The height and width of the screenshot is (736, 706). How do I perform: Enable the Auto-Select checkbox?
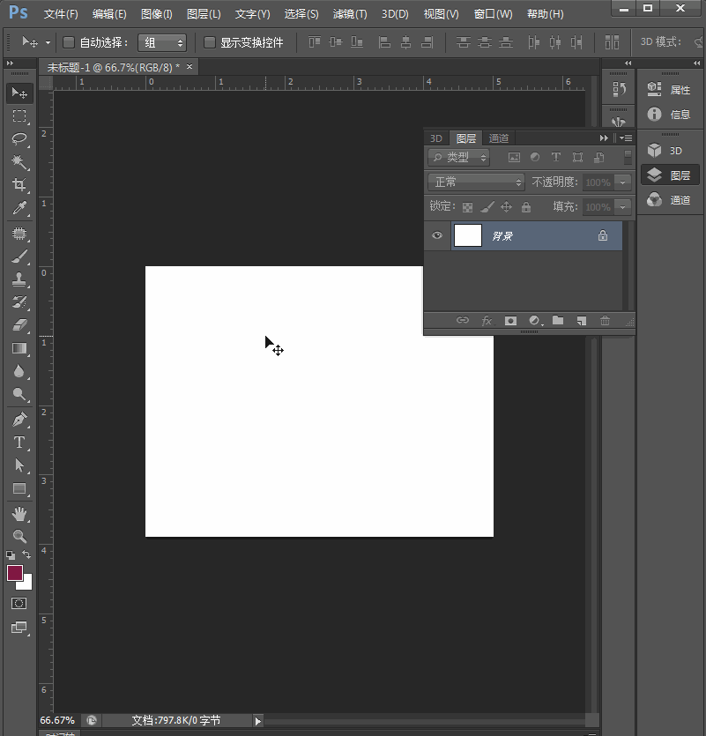pyautogui.click(x=69, y=42)
